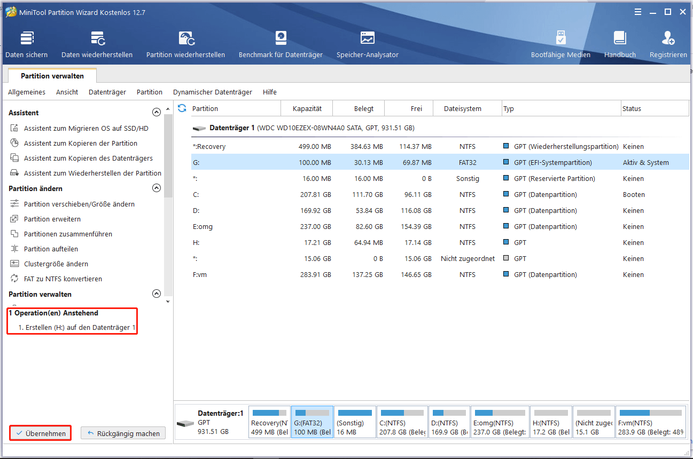Viewport: 693px width, 459px height.
Task: Open Daten sichern tool
Action: pyautogui.click(x=27, y=45)
